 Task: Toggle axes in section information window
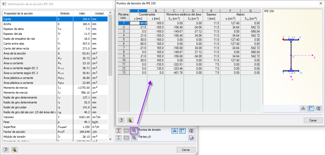[182, 131]
